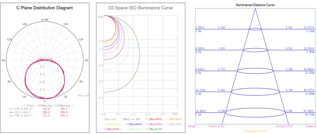The width and height of the screenshot is (317, 134).
Task: Click the '[EMax*50%]' legend entry
Action: 155,124
